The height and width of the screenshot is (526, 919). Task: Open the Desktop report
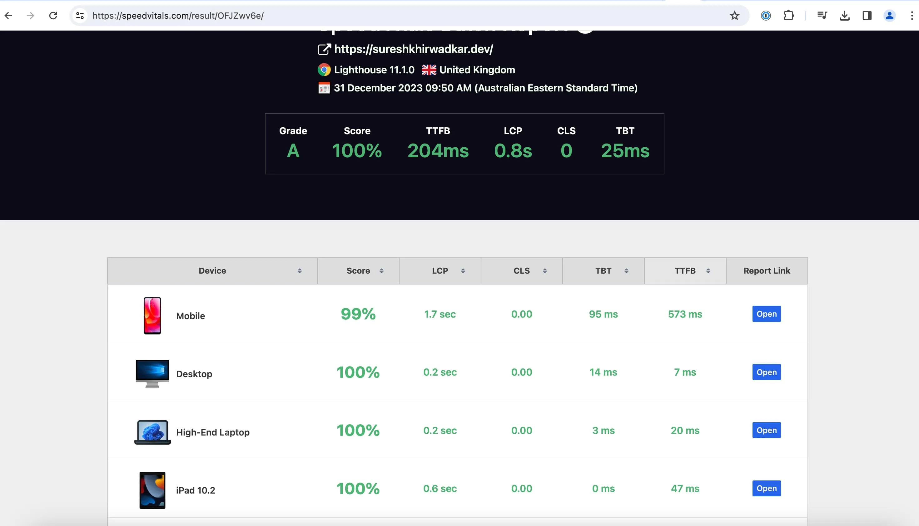coord(766,372)
